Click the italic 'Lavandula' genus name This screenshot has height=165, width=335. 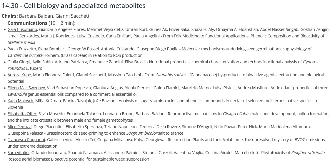point(17,94)
